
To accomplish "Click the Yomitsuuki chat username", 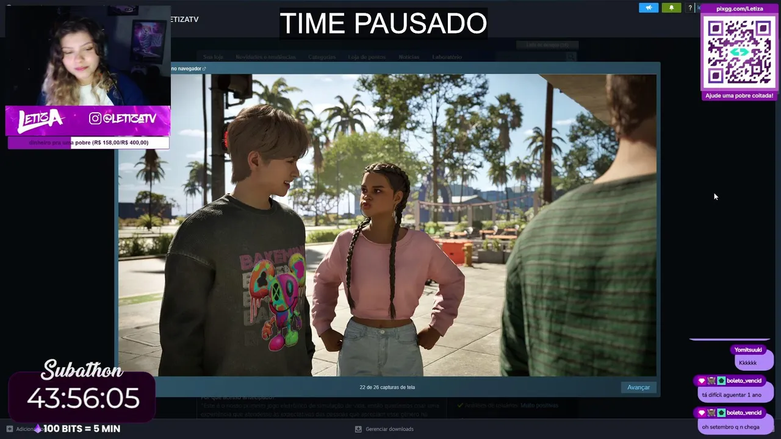I will [x=748, y=350].
